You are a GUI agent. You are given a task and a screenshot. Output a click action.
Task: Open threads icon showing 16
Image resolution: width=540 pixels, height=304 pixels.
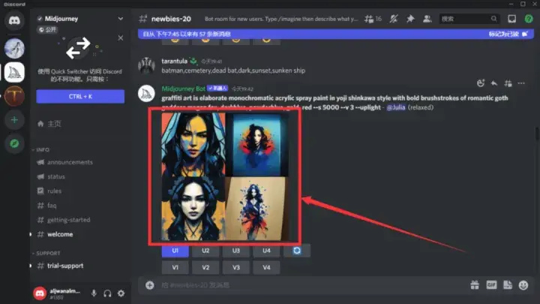(x=373, y=19)
